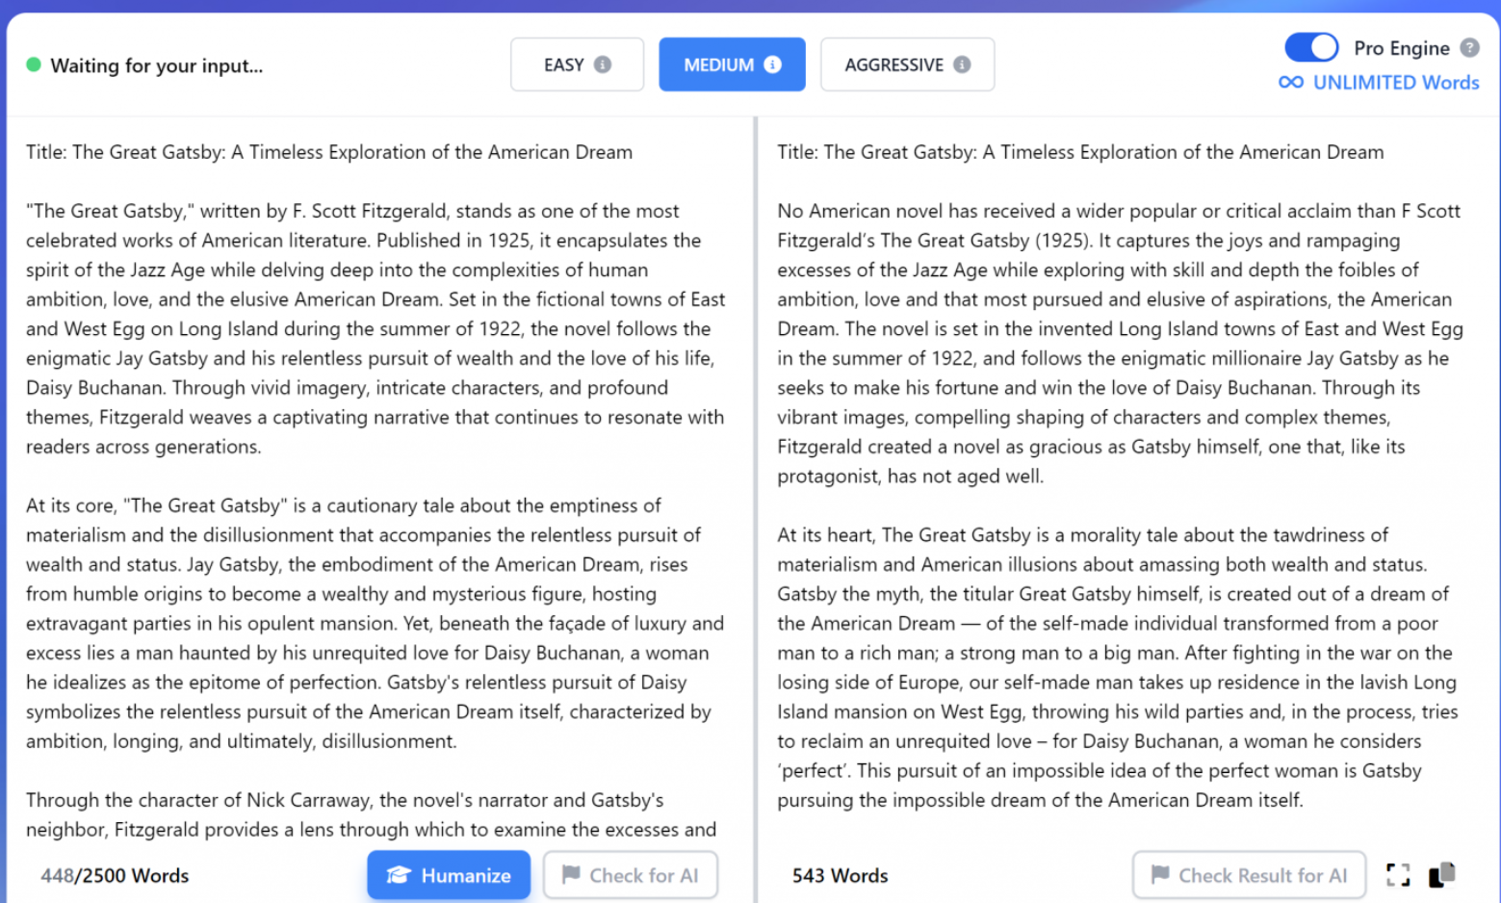
Task: Disable the Pro Engine toggle
Action: [1310, 47]
